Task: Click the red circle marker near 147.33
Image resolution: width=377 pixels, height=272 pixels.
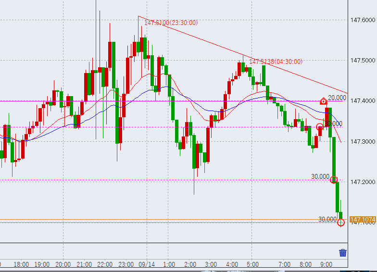Action: click(320, 127)
